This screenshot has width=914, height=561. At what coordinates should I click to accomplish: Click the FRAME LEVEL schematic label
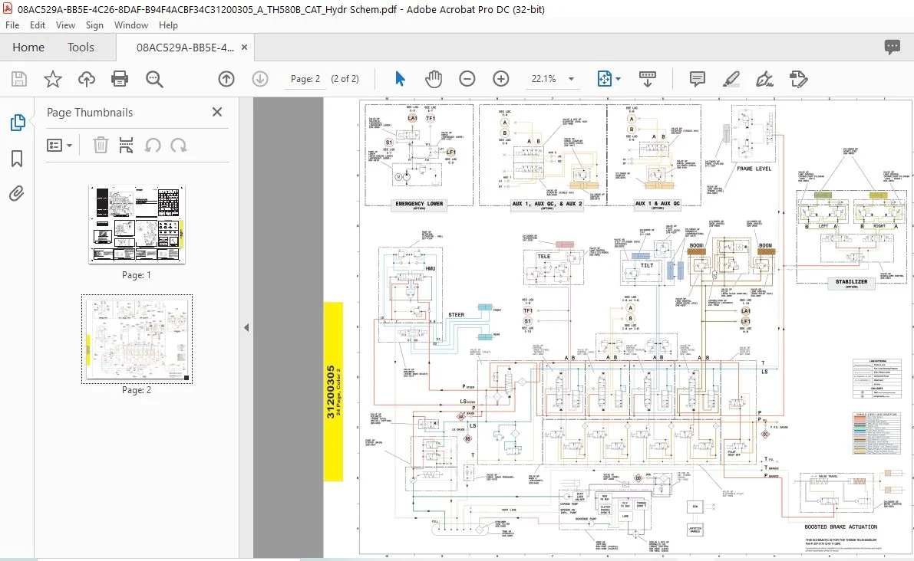click(x=754, y=169)
